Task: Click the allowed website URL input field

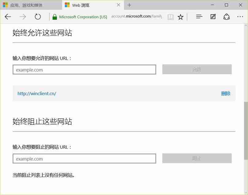Action: (x=84, y=70)
